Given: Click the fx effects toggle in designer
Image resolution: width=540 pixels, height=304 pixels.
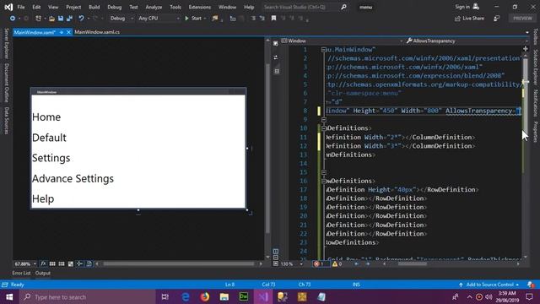Looking at the screenshot, I should pyautogui.click(x=43, y=263).
